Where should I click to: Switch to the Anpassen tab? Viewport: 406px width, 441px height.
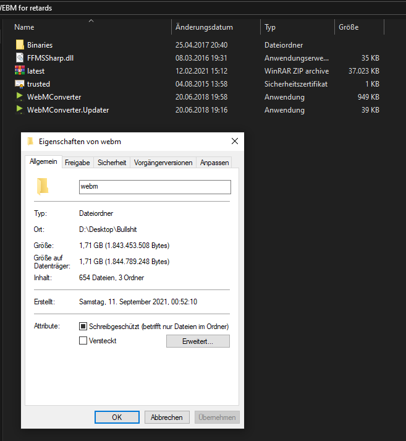tap(214, 163)
